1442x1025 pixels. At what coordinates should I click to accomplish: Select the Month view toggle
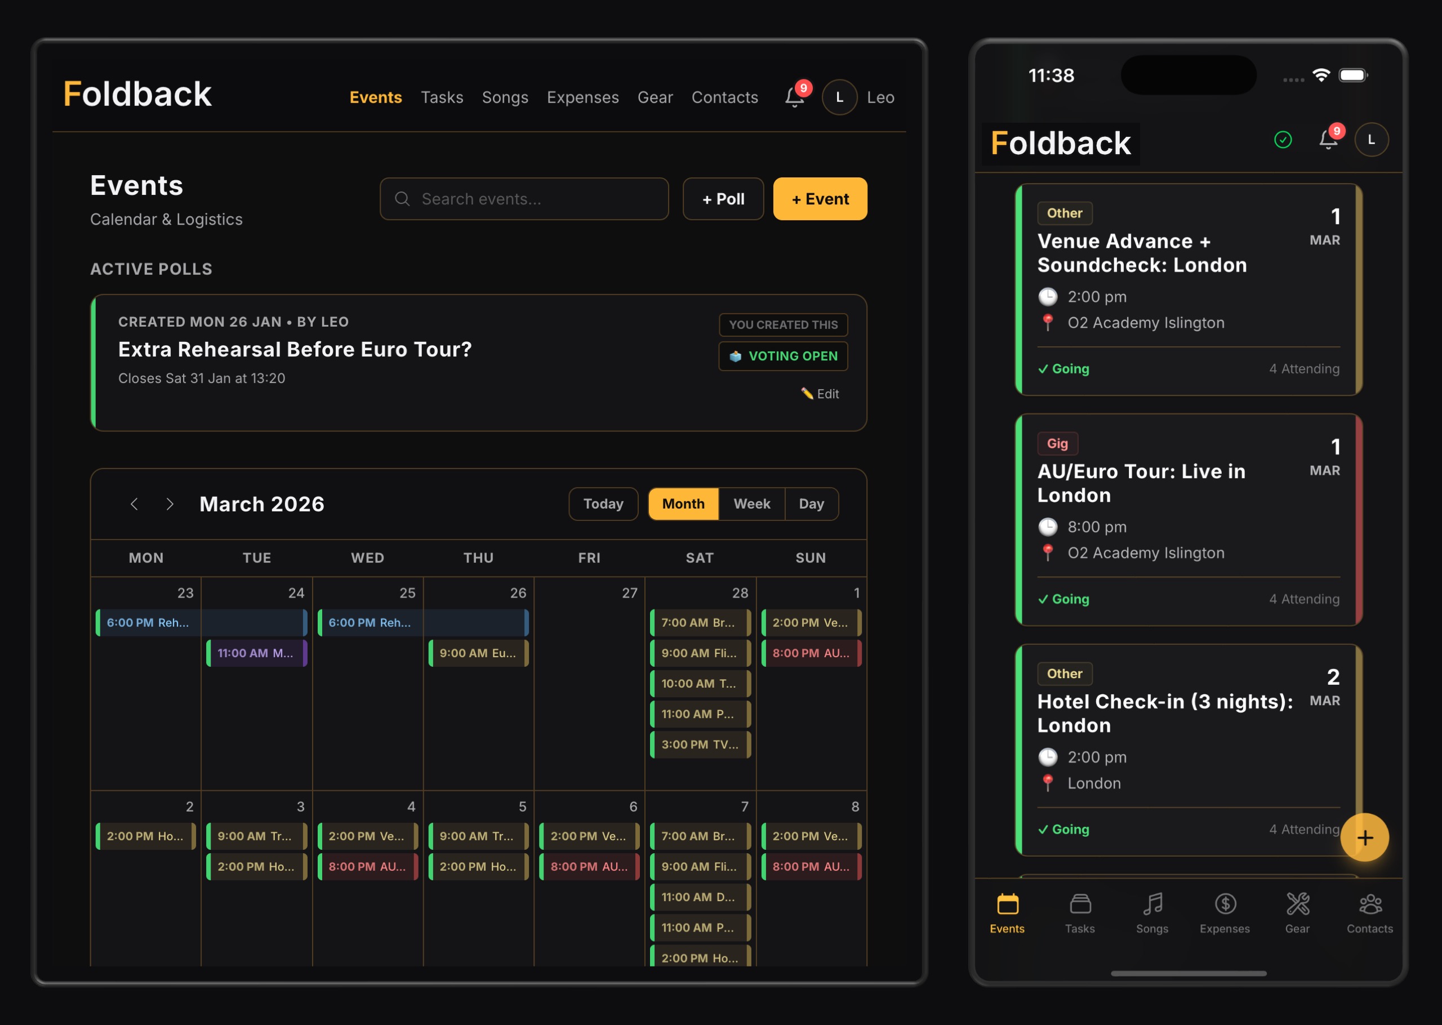pos(683,503)
